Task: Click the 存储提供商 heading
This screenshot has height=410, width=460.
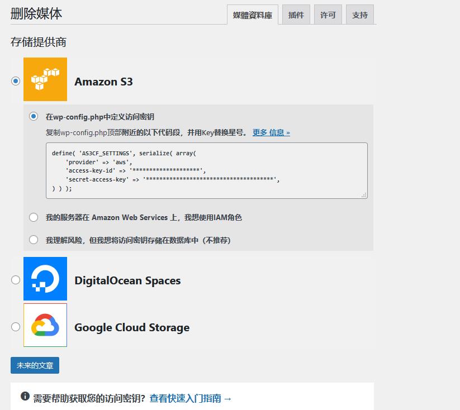Action: click(39, 42)
